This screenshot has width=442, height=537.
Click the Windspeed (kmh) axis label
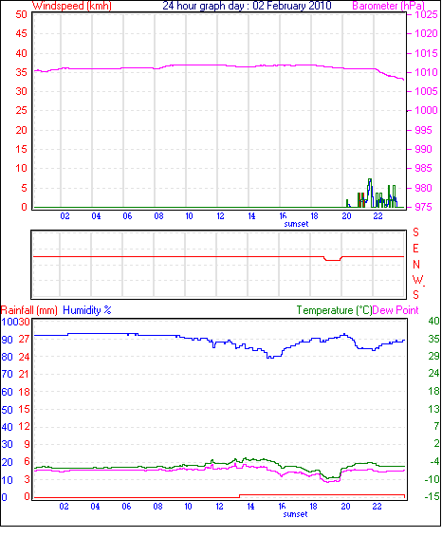(72, 6)
